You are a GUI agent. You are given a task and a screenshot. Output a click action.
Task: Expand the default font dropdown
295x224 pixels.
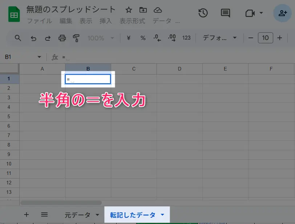tap(219, 38)
